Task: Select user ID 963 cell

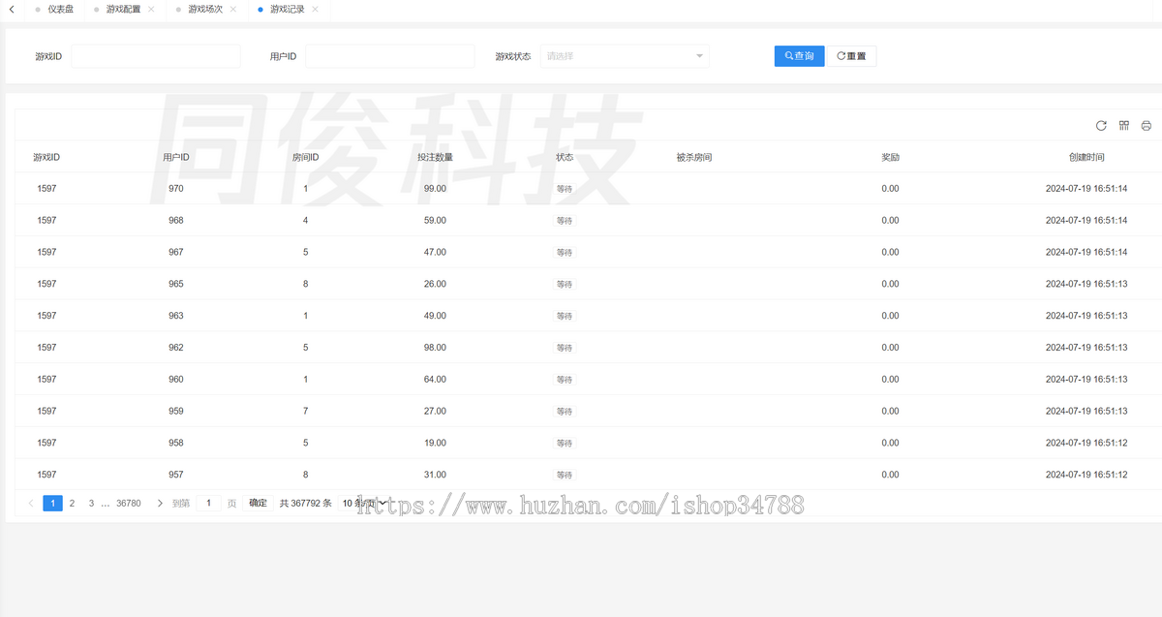Action: pyautogui.click(x=175, y=316)
